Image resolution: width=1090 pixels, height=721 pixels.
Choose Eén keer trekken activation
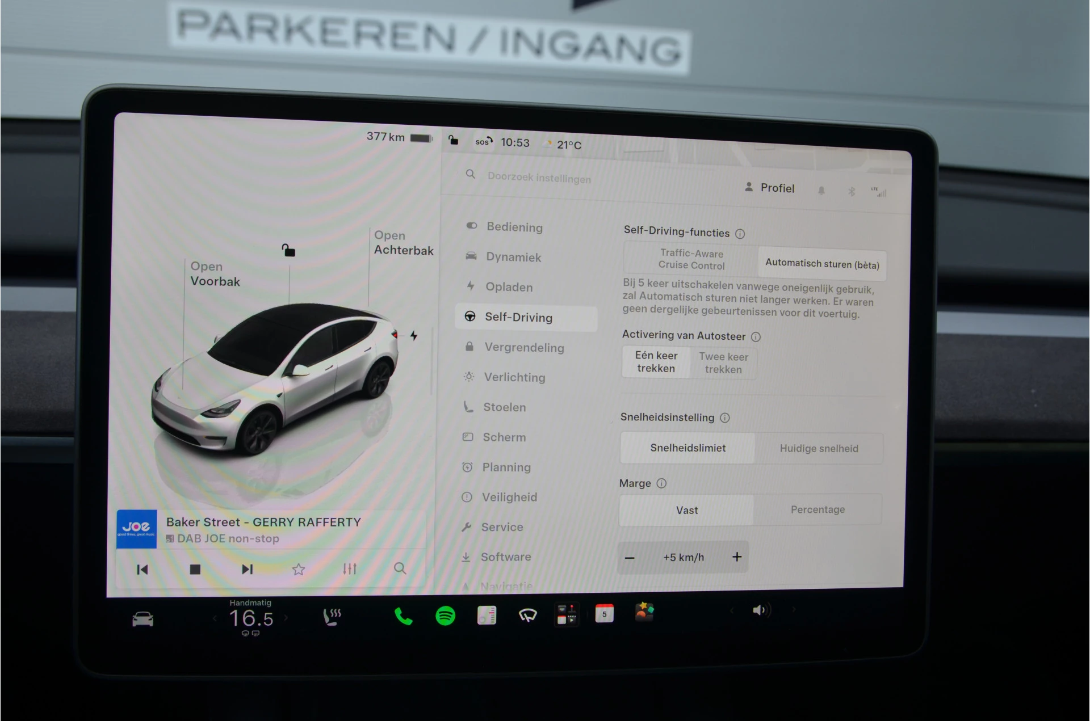point(656,362)
